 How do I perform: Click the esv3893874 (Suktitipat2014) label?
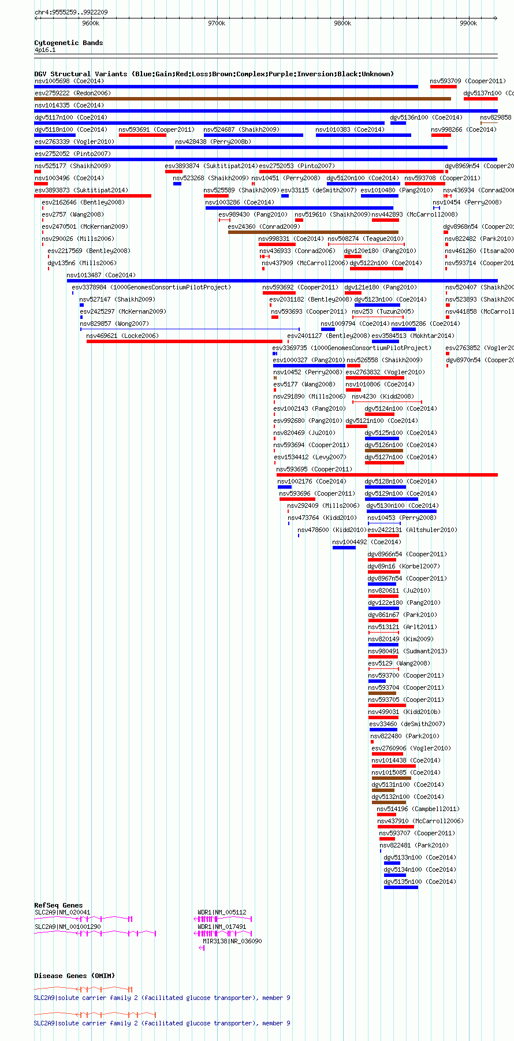click(x=211, y=166)
